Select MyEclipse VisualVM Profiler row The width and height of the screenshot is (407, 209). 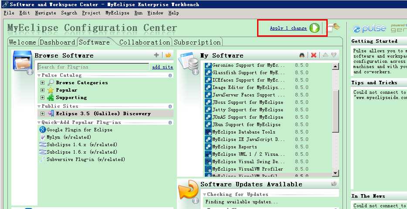(268, 169)
